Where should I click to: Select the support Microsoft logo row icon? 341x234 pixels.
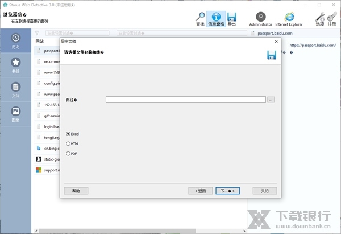pyautogui.click(x=39, y=170)
